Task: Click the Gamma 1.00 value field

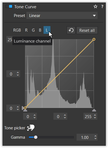Action: [87, 137]
